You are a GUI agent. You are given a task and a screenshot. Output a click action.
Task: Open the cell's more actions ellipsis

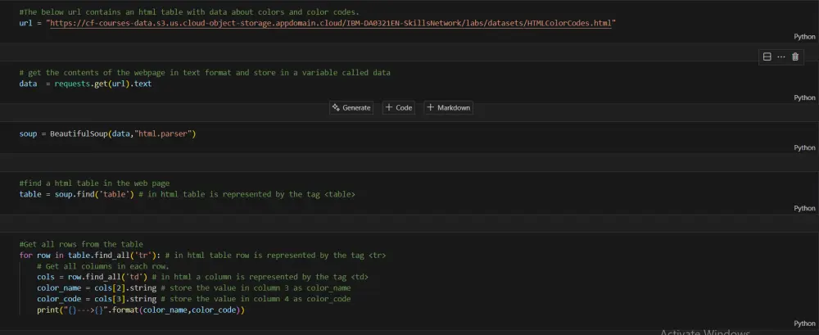(781, 57)
